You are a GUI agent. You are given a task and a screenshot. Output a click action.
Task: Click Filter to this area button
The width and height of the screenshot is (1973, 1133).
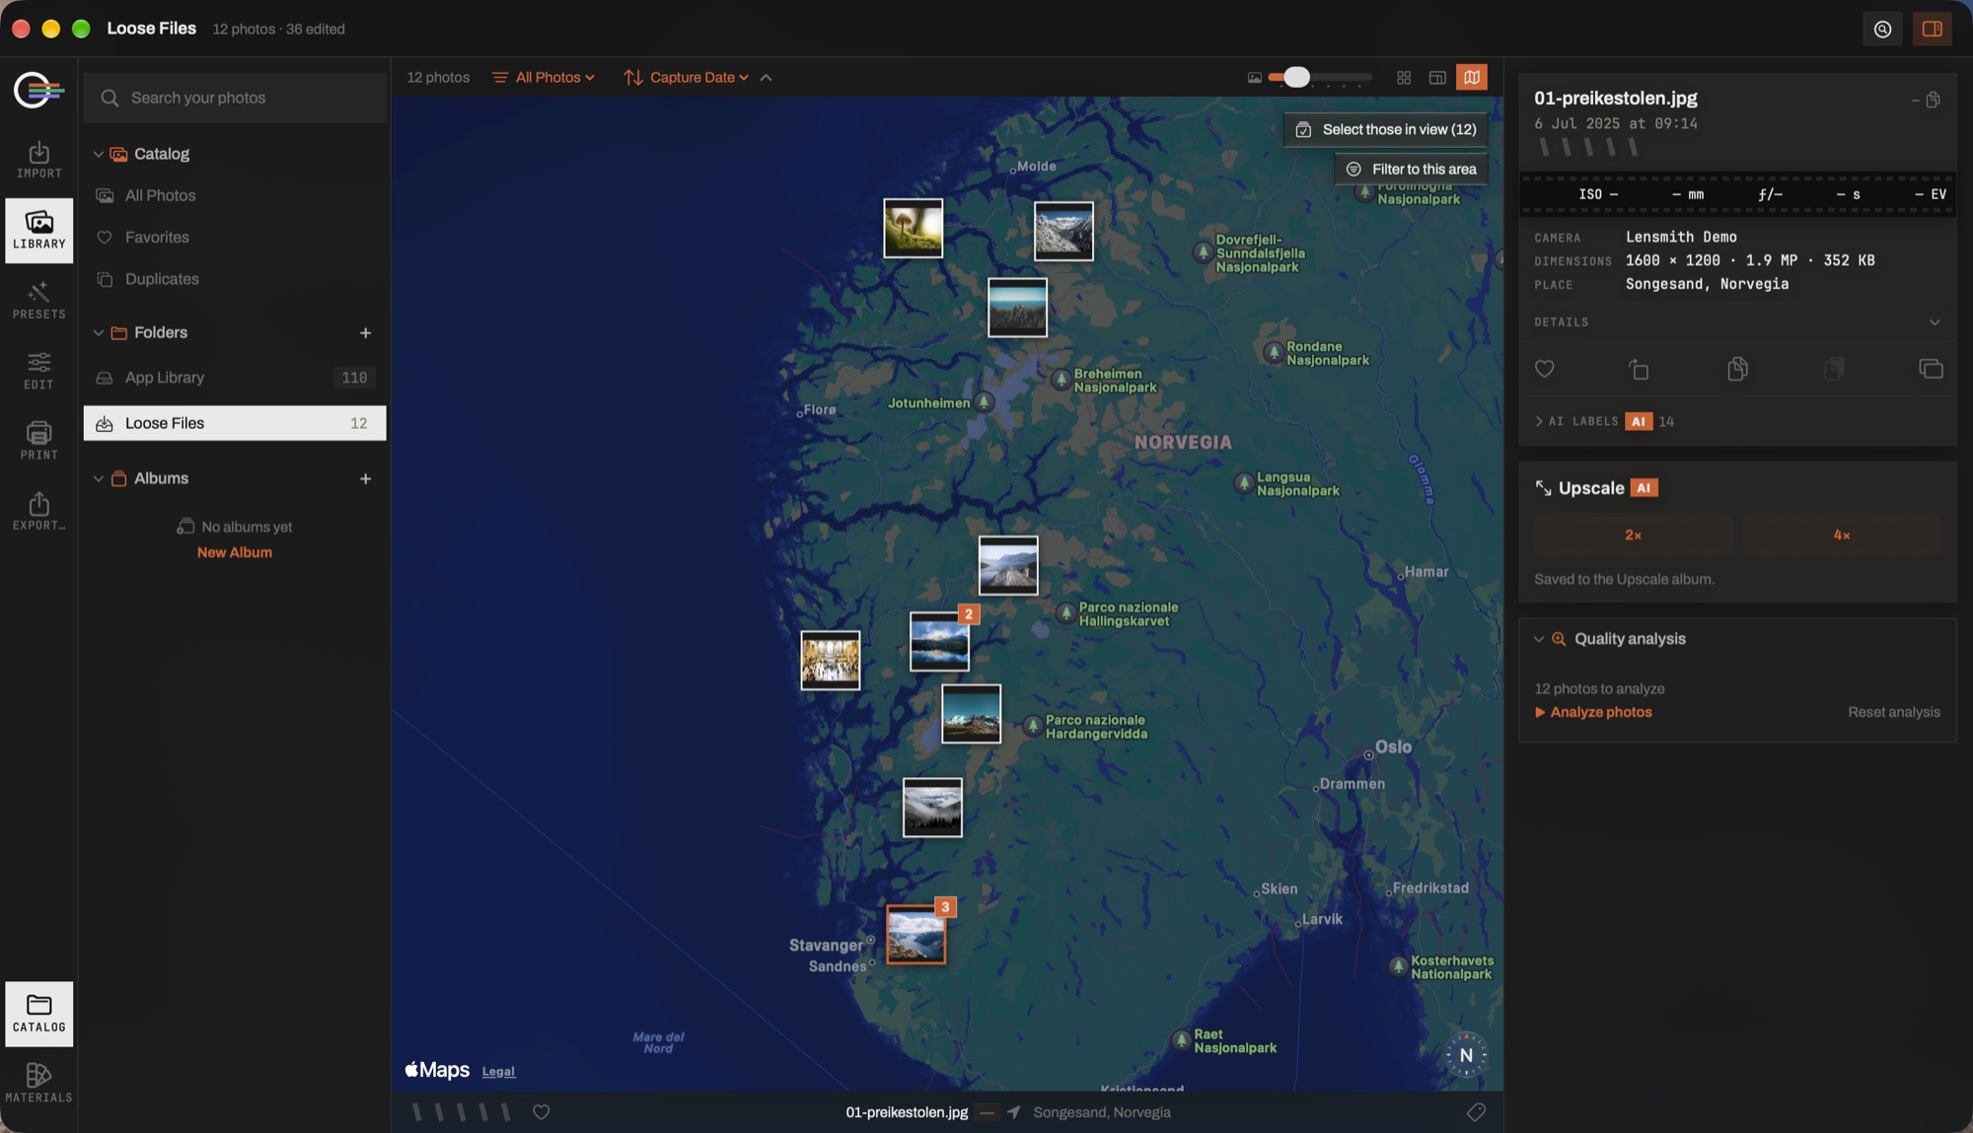tap(1411, 169)
